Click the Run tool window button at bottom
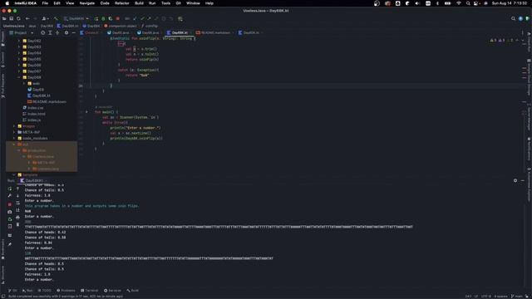This screenshot has width=532, height=299. tap(27, 291)
